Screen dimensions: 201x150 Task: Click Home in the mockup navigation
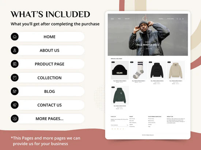(112, 19)
